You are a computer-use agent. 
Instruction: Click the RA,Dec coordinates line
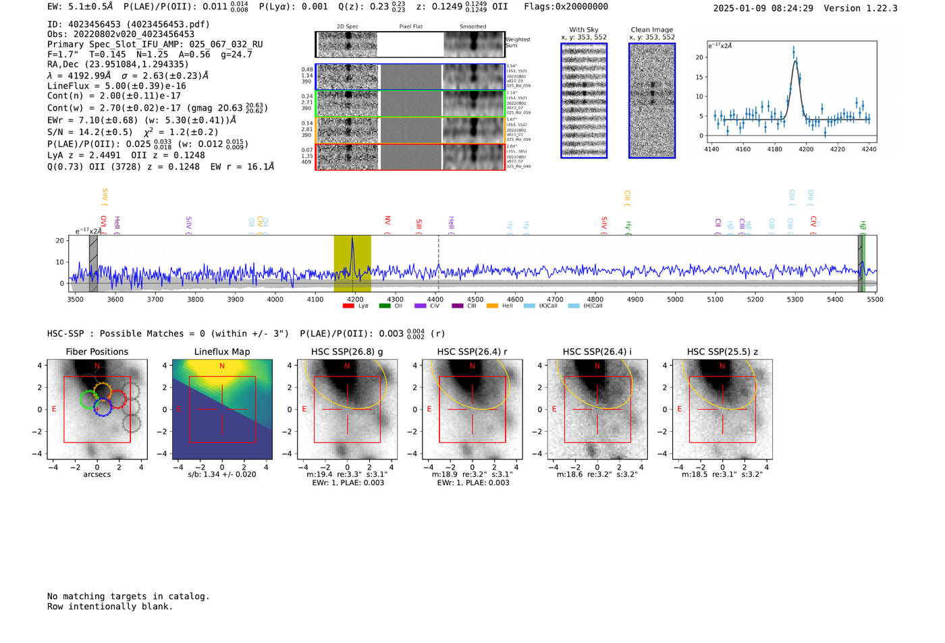click(118, 65)
